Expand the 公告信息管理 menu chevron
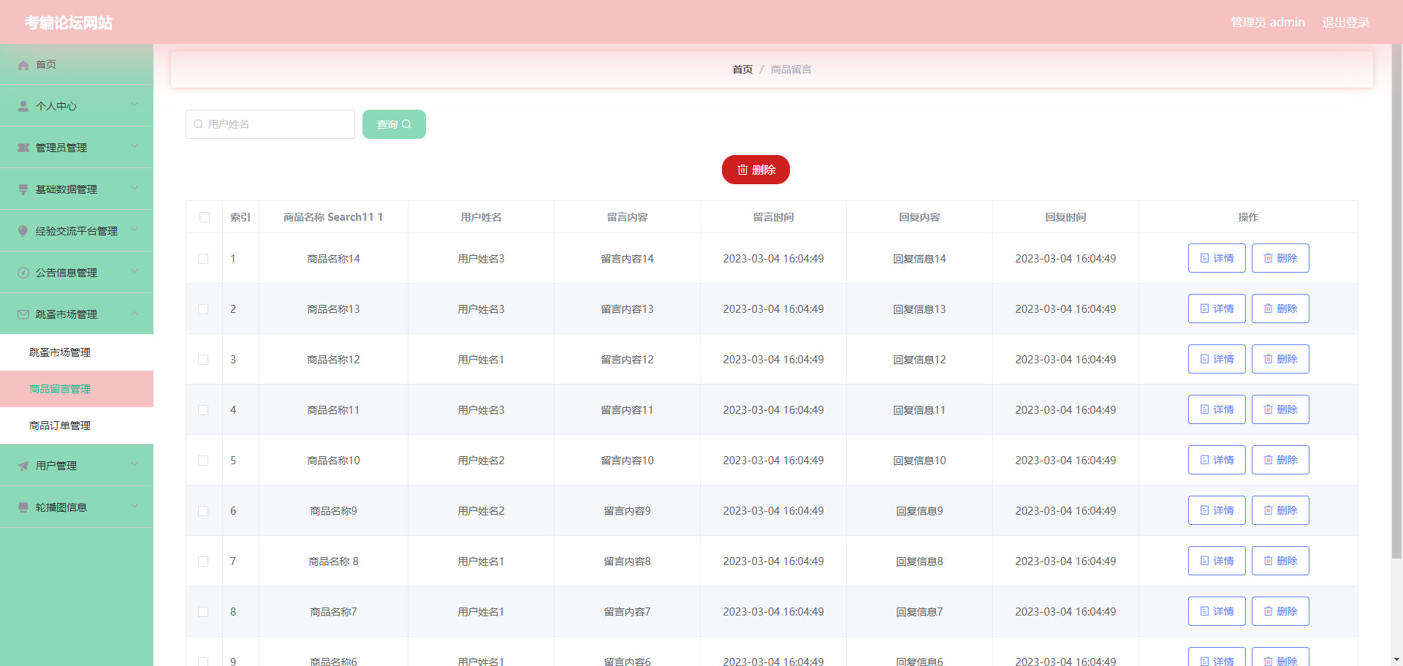This screenshot has width=1403, height=666. [x=134, y=272]
